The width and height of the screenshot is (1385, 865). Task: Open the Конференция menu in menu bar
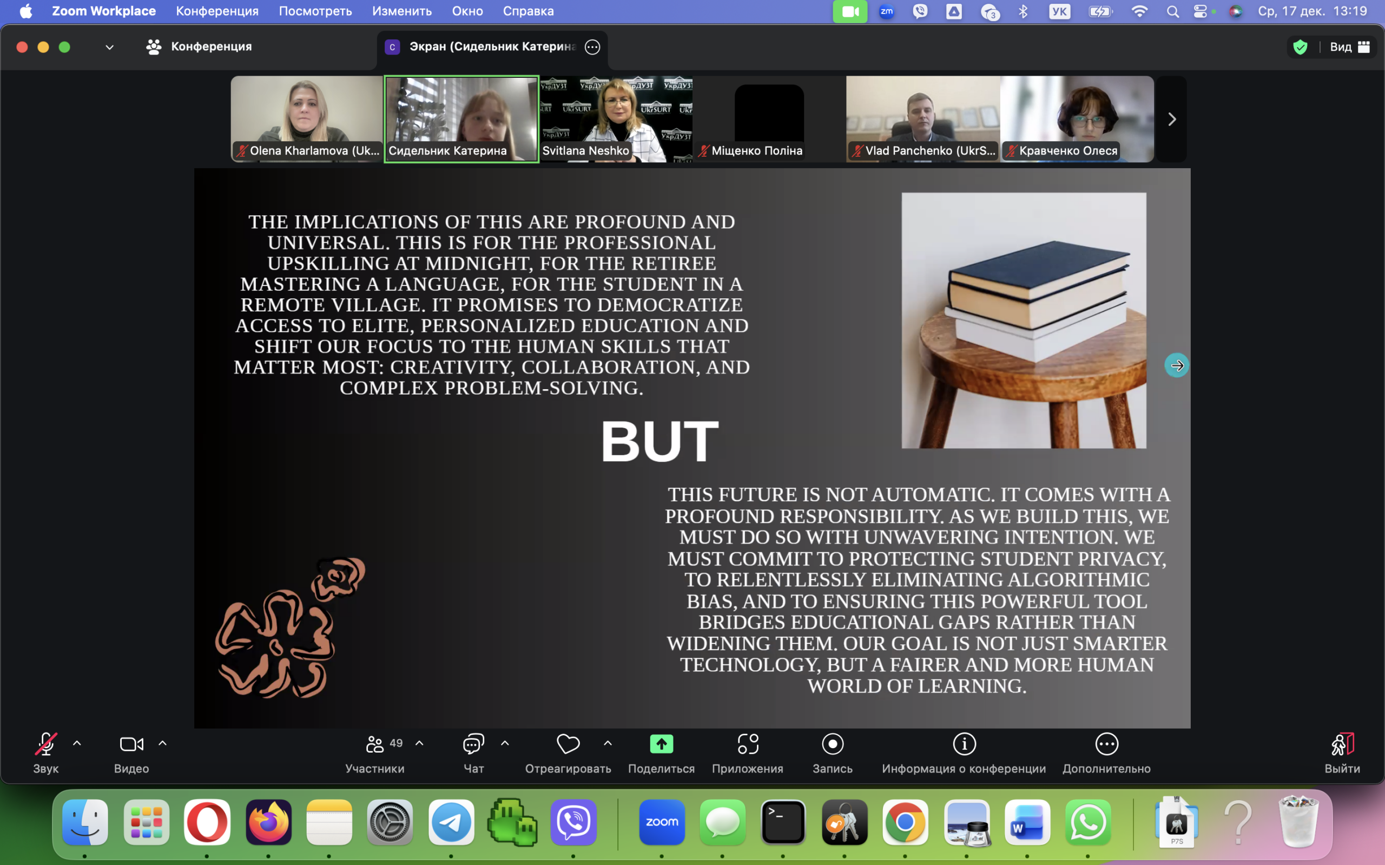[217, 11]
